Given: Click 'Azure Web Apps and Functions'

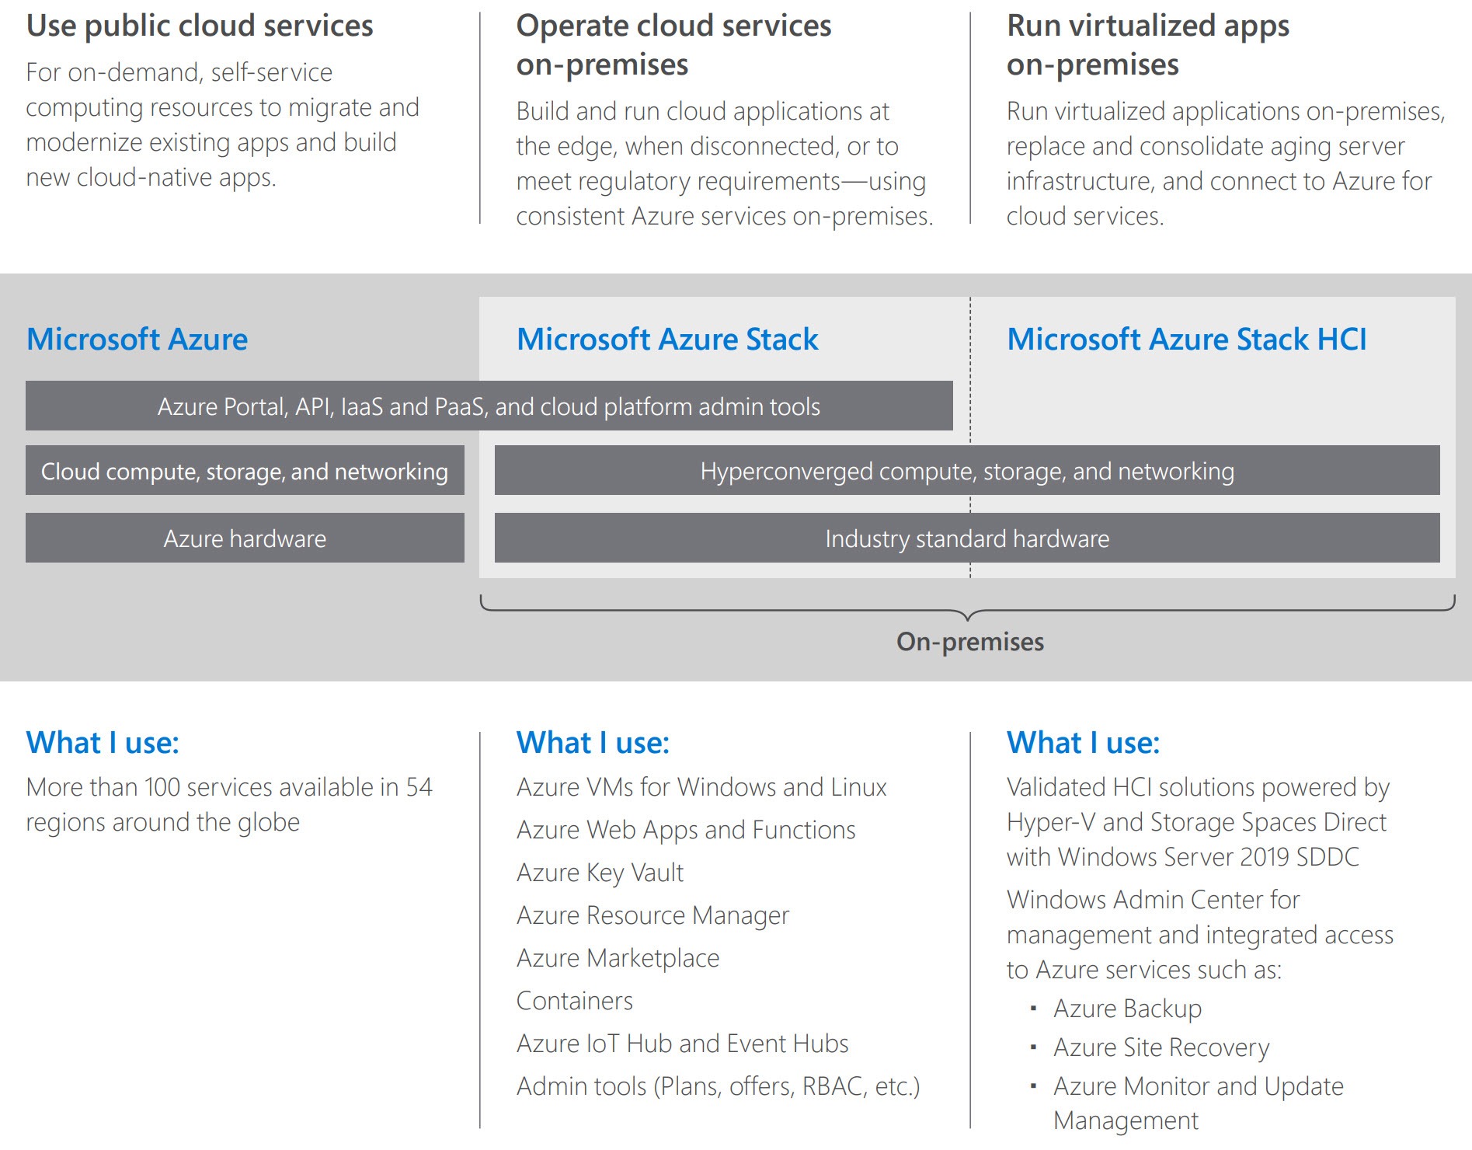Looking at the screenshot, I should click(686, 830).
